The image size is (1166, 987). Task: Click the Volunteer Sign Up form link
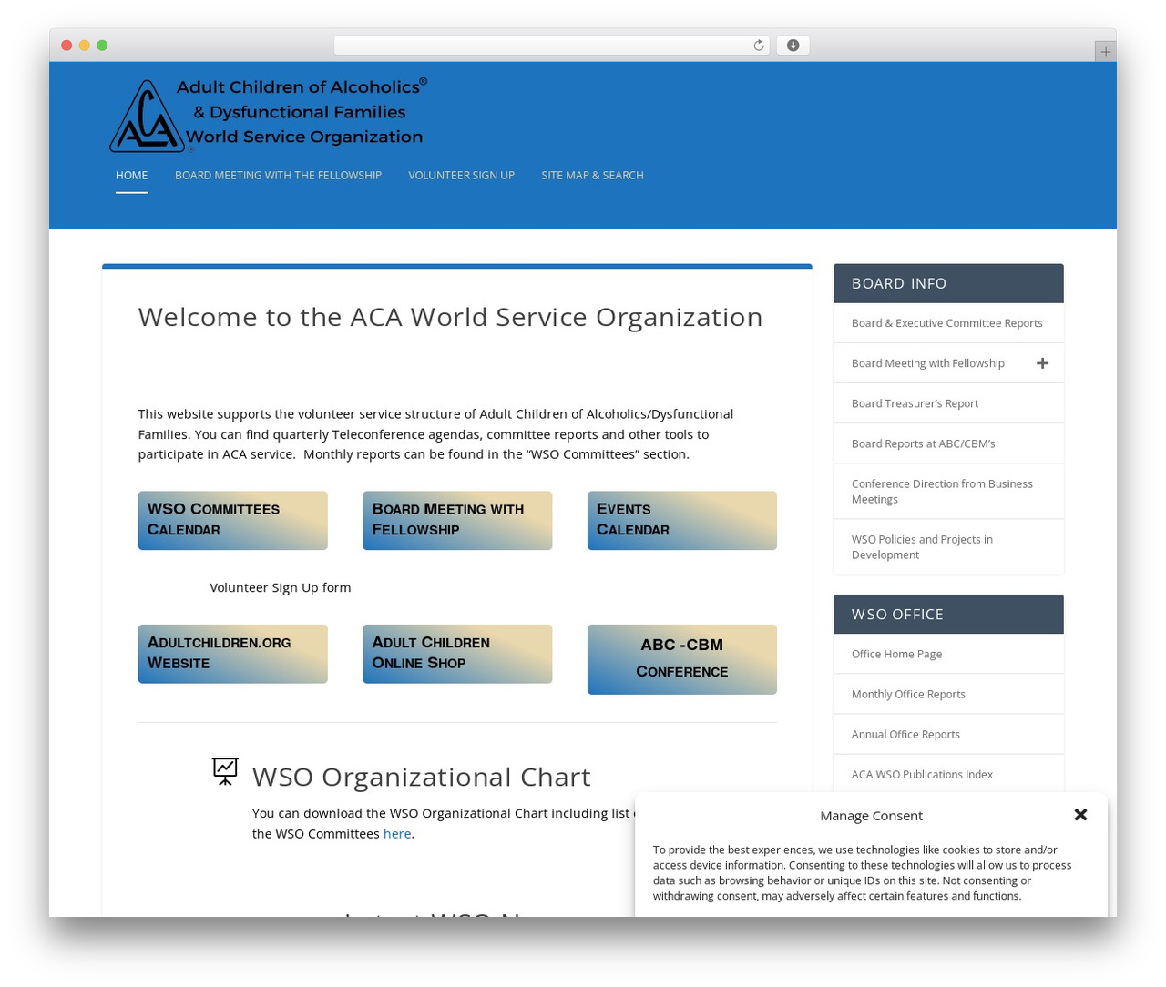(280, 587)
